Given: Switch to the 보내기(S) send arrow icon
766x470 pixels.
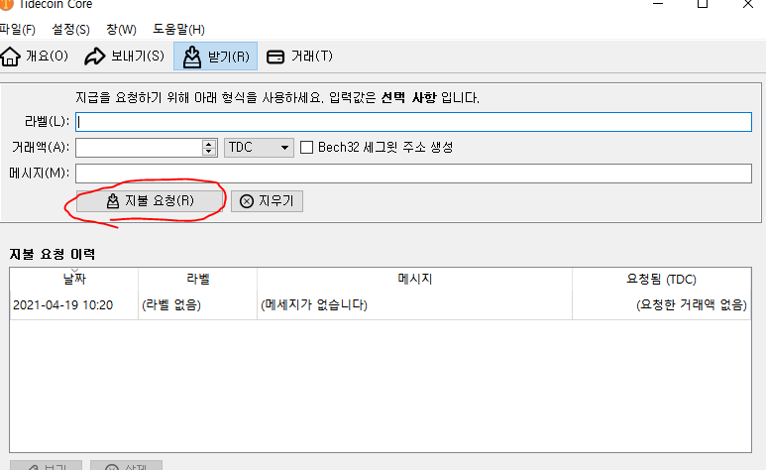Looking at the screenshot, I should pyautogui.click(x=95, y=57).
